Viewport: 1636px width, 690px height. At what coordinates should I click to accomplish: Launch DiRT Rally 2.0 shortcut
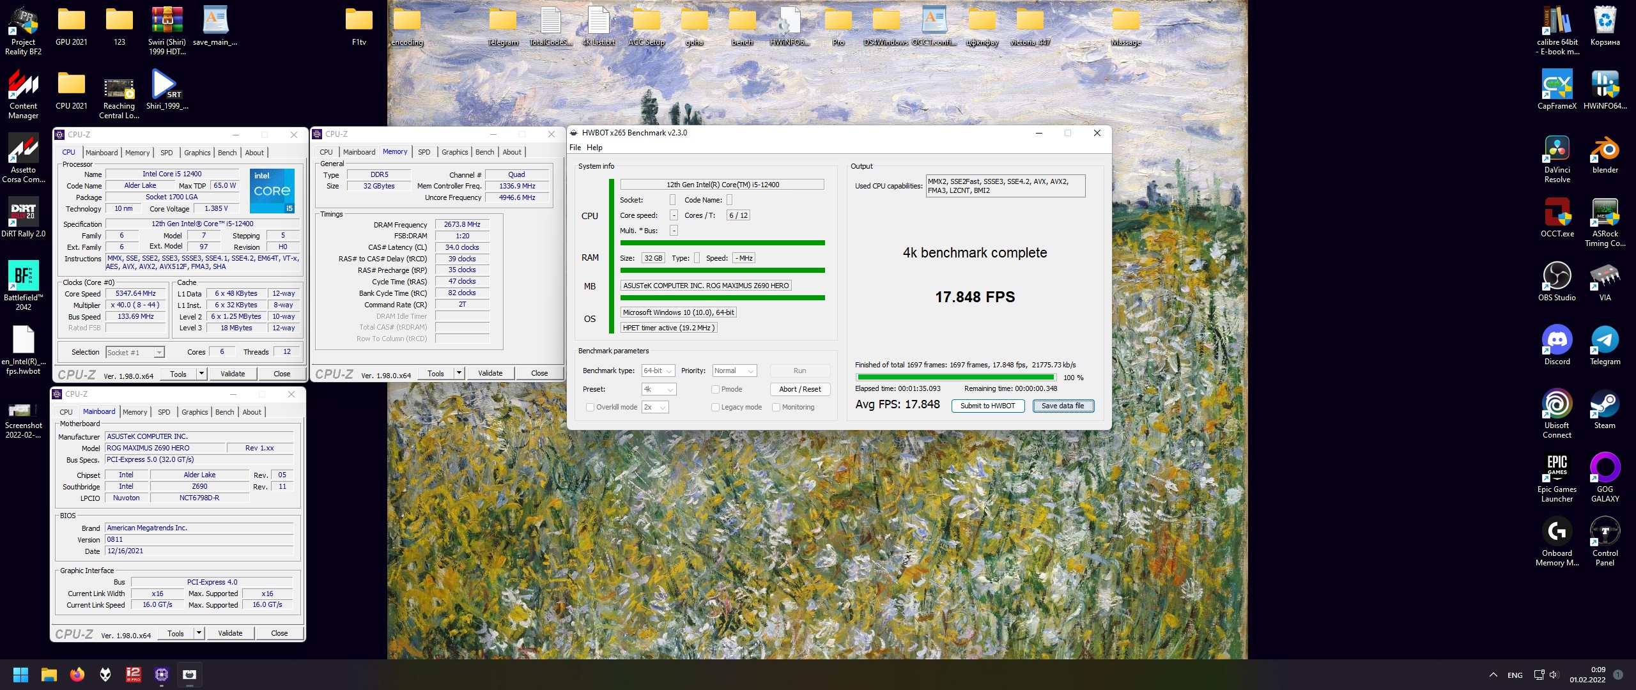click(23, 218)
